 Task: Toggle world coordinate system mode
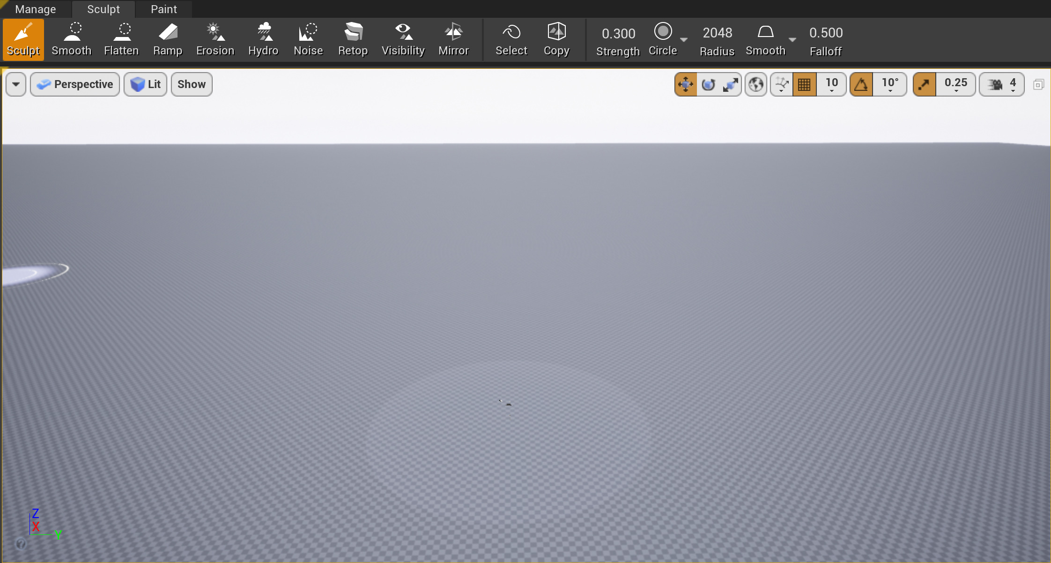tap(755, 84)
